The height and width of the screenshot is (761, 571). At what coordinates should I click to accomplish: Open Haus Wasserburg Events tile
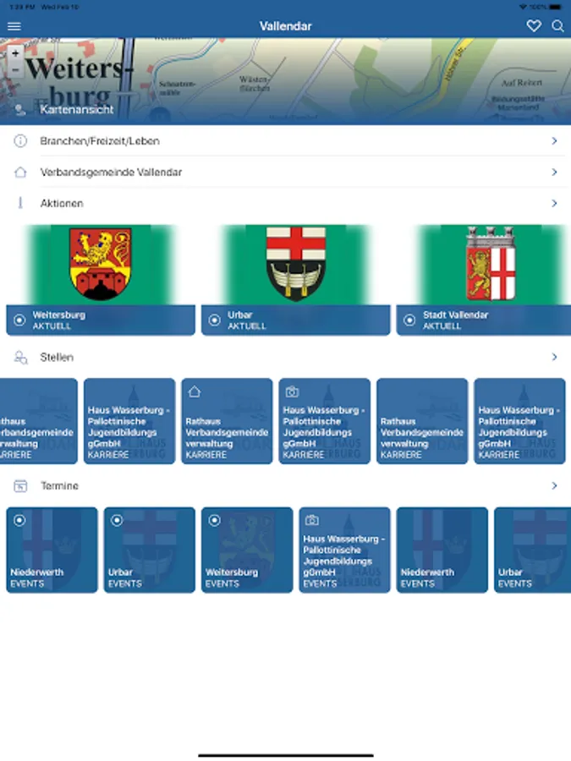pos(345,550)
